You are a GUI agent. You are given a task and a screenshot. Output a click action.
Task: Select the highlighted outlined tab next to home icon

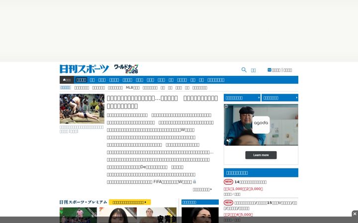81,80
